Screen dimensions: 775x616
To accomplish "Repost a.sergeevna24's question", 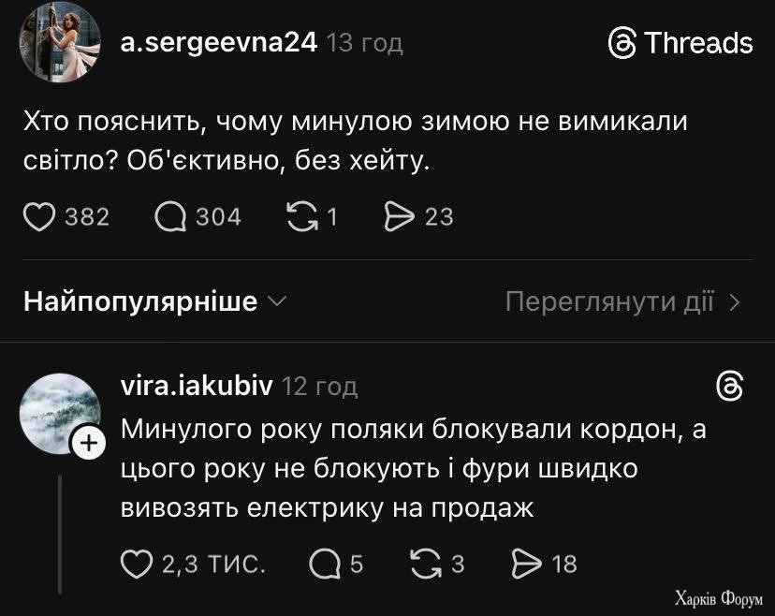I will click(x=301, y=216).
